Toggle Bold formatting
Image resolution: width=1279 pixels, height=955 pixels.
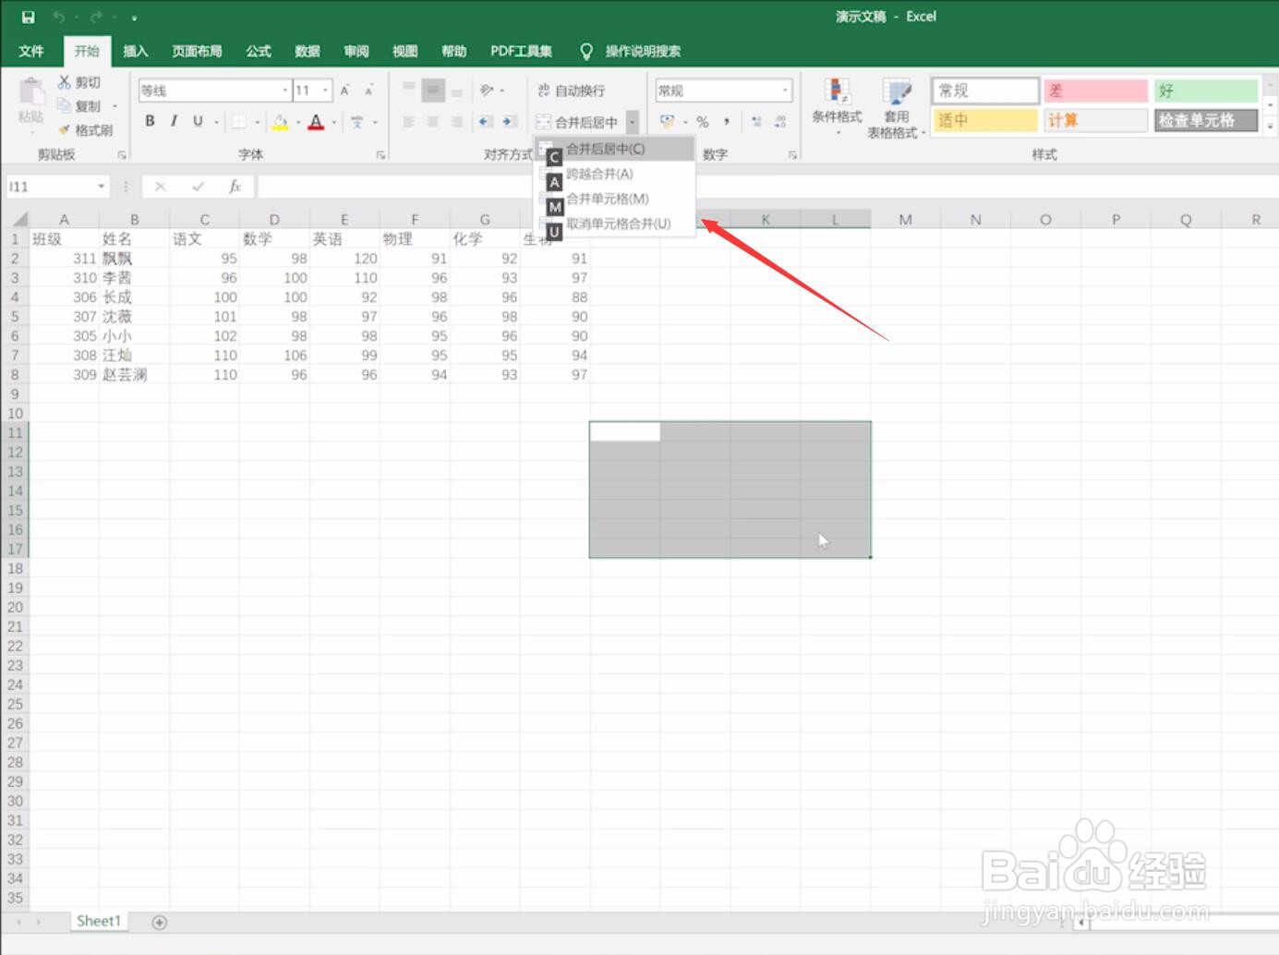(x=150, y=121)
